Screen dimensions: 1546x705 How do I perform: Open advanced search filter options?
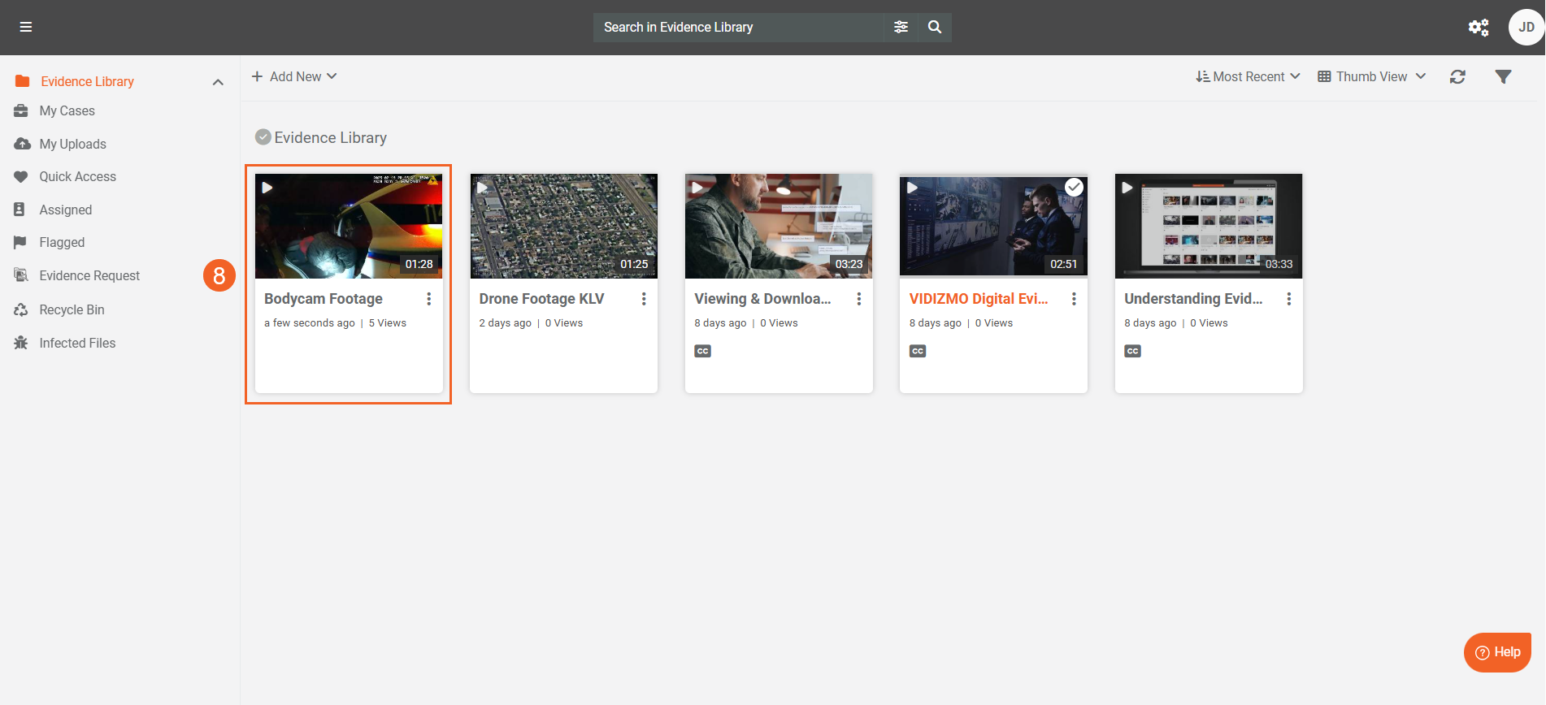coord(901,27)
